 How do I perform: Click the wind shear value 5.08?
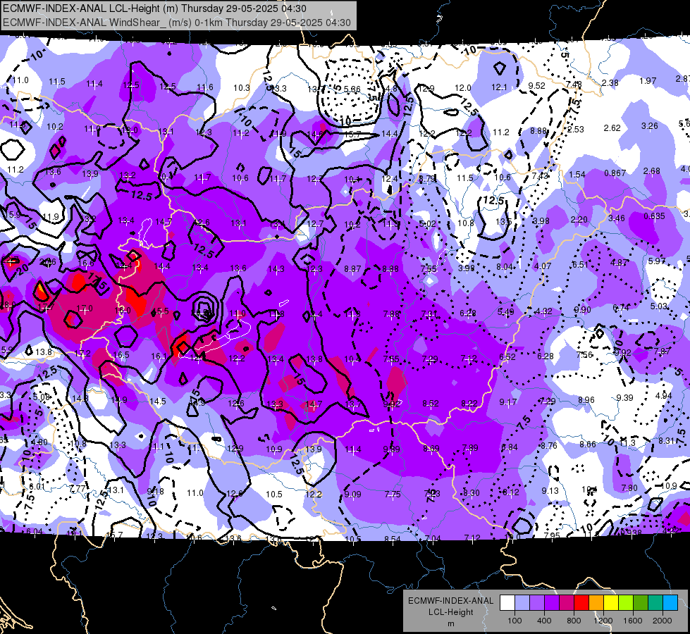tap(42, 397)
